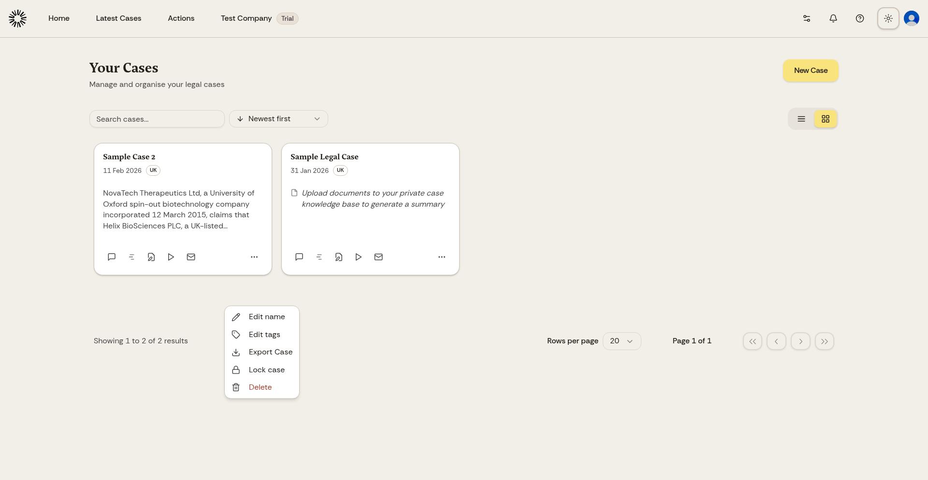Screen dimensions: 928x480
Task: Open the Rows per page dropdown
Action: click(x=622, y=341)
